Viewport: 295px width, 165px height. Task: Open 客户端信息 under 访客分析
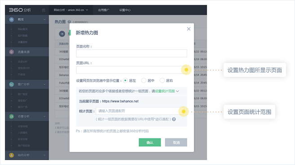(x=24, y=145)
